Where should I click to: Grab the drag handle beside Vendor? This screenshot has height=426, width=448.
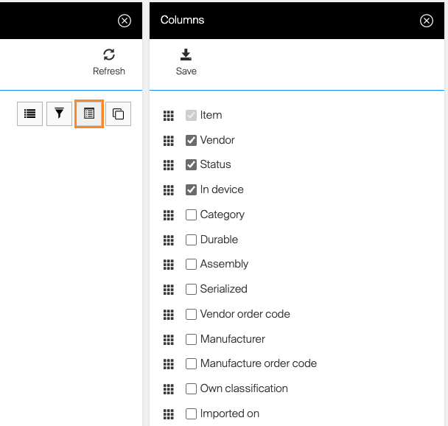(x=168, y=140)
